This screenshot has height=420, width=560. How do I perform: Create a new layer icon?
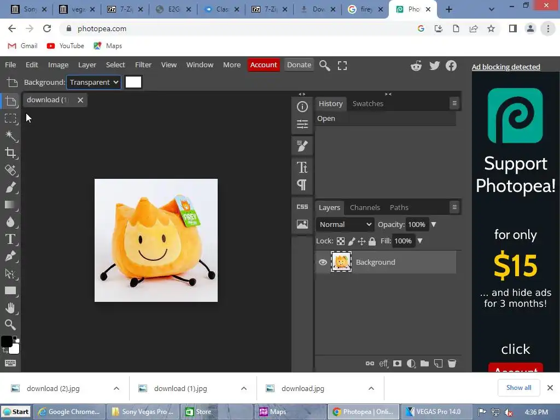438,364
